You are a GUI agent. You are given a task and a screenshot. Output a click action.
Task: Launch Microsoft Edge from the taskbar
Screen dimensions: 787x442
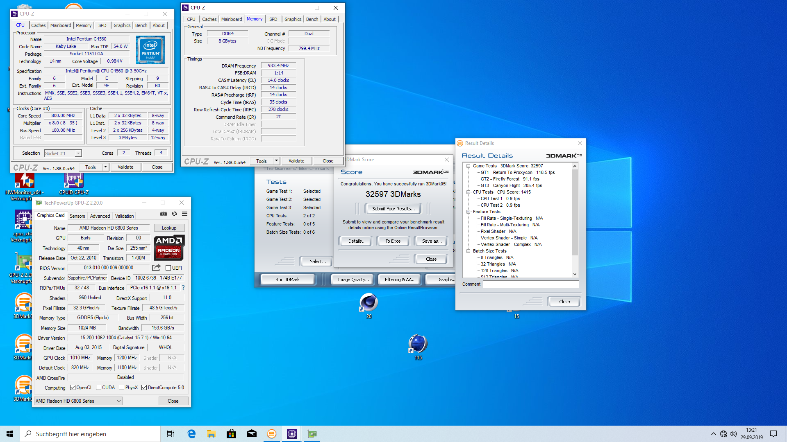coord(191,434)
